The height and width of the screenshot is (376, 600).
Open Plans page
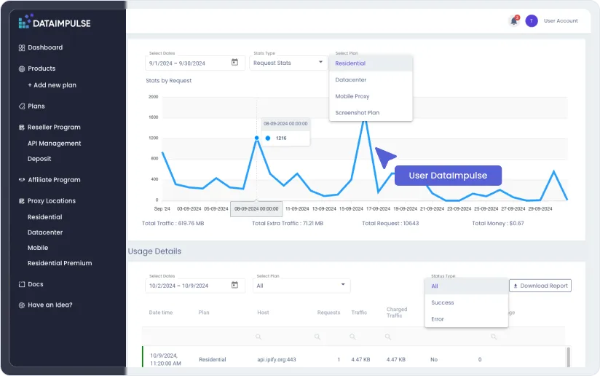tap(36, 106)
